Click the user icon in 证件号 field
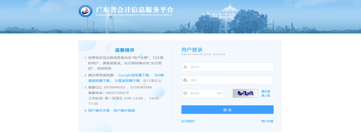The width and height of the screenshot is (361, 134). coord(185,67)
